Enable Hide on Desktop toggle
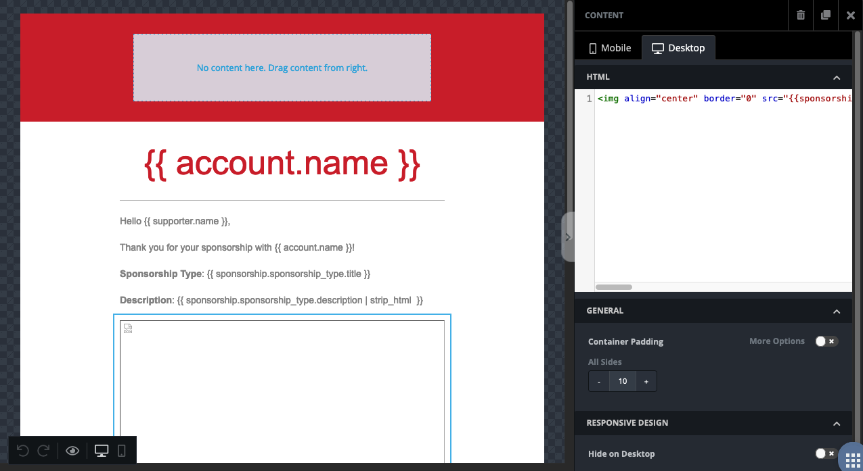Screen dimensions: 863x471 coord(826,453)
